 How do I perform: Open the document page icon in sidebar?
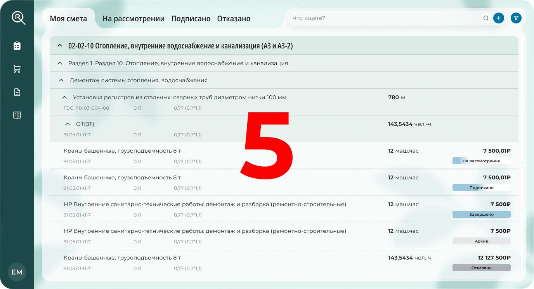pyautogui.click(x=17, y=92)
